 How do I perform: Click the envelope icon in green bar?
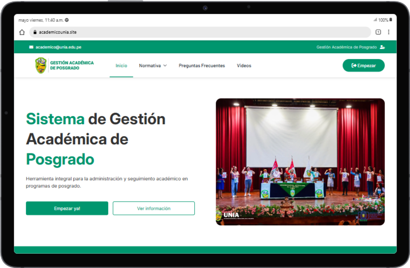coord(31,47)
